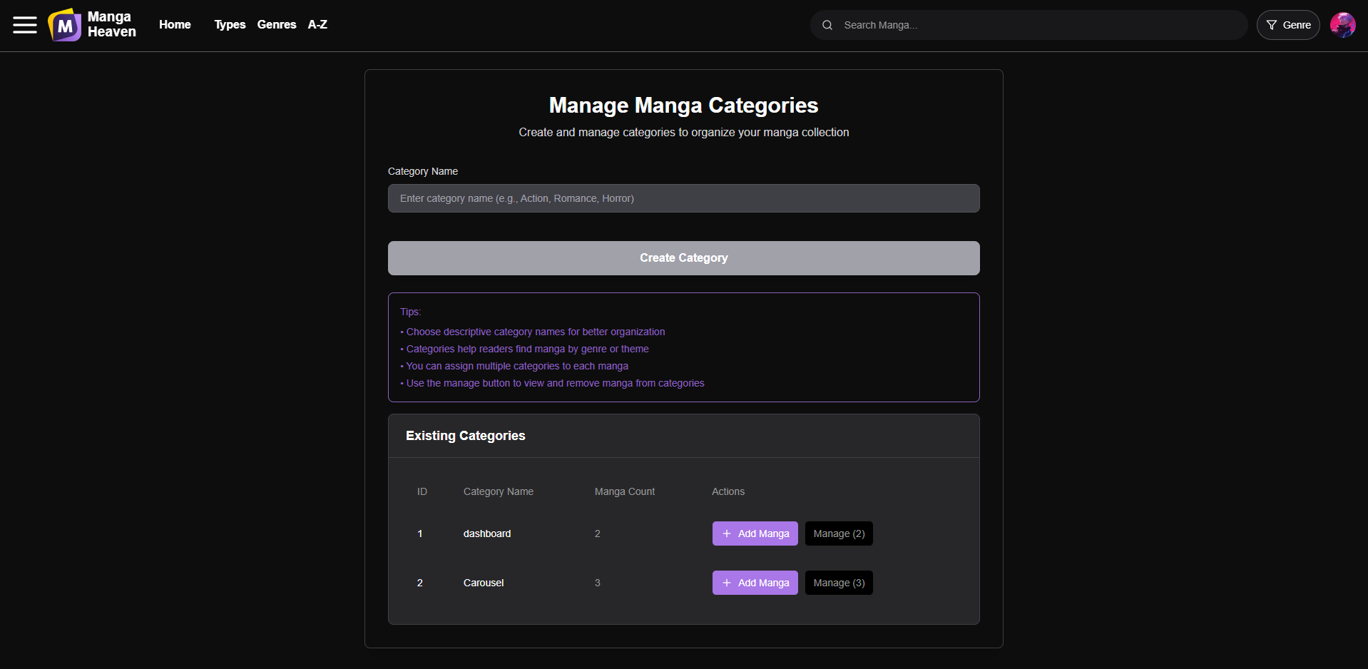
Task: Click the Category Name field label
Action: click(x=423, y=171)
